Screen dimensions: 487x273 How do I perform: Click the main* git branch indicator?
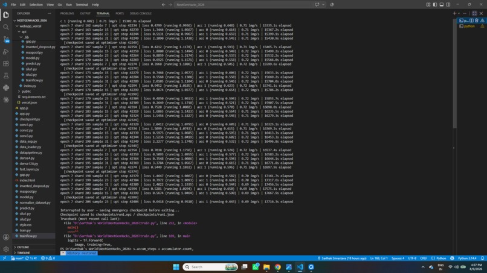click(17, 258)
